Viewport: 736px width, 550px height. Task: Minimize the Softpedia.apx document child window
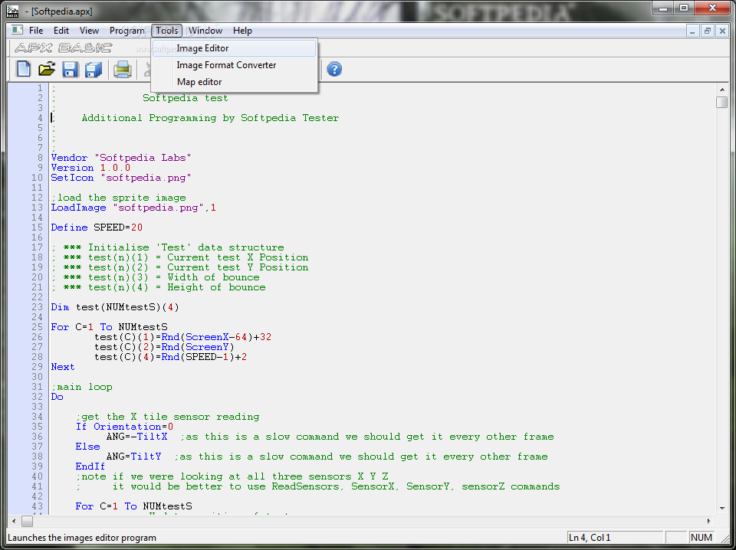point(692,31)
